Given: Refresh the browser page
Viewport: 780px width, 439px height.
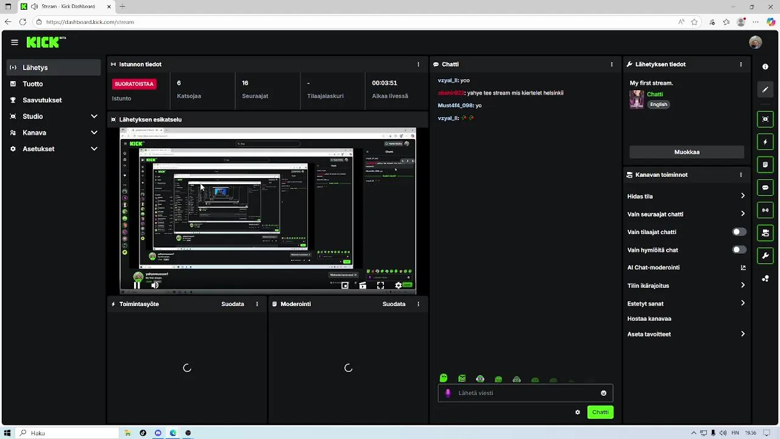Looking at the screenshot, I should click(23, 22).
